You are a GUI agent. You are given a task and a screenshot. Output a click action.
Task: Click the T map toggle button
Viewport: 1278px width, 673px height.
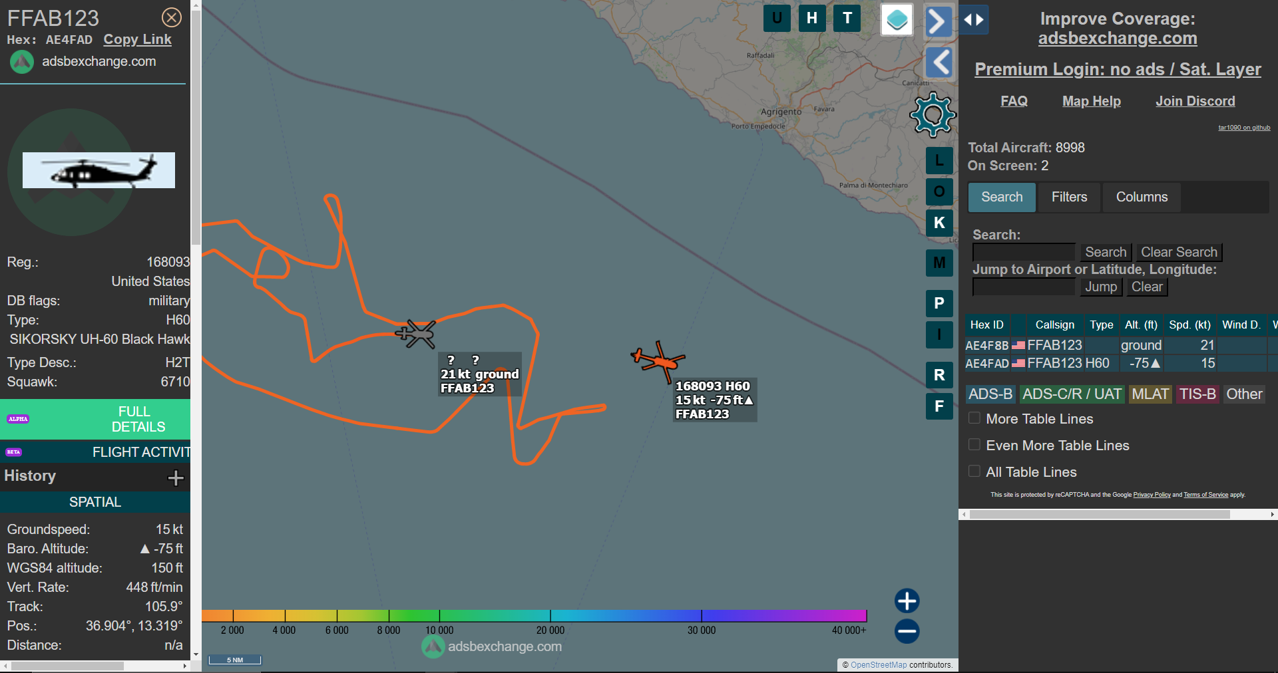847,19
